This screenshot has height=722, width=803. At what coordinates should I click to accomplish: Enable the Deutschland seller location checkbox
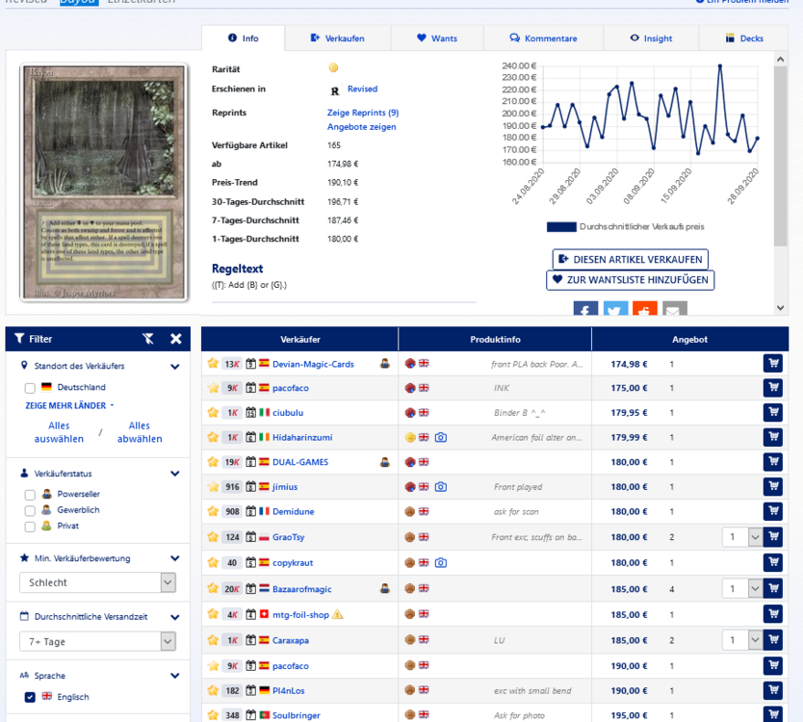point(30,387)
